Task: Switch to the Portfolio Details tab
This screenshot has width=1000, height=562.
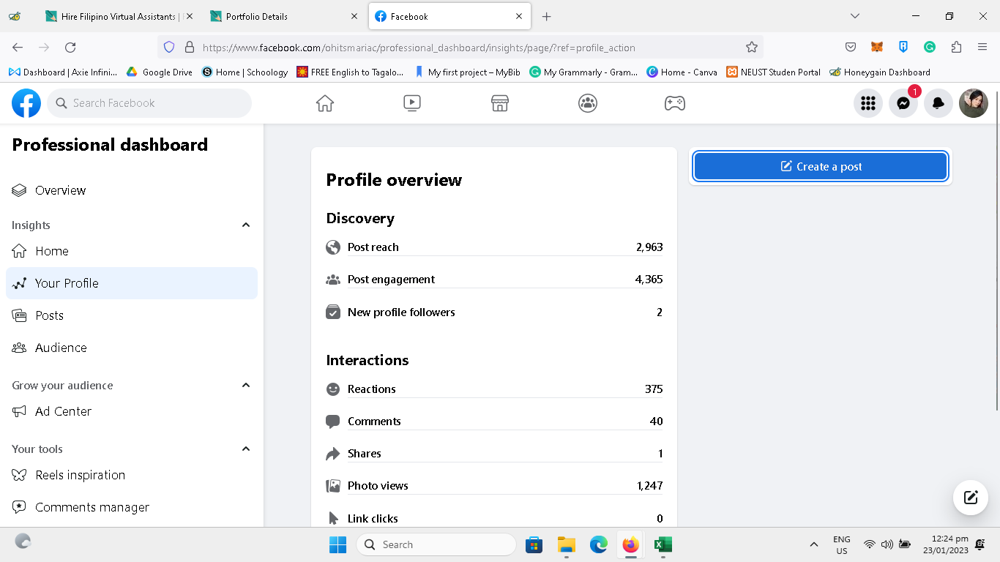Action: click(x=284, y=16)
